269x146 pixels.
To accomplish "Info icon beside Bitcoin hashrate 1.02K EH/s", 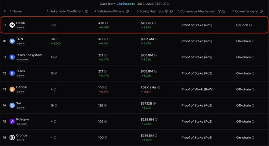I will (159, 87).
